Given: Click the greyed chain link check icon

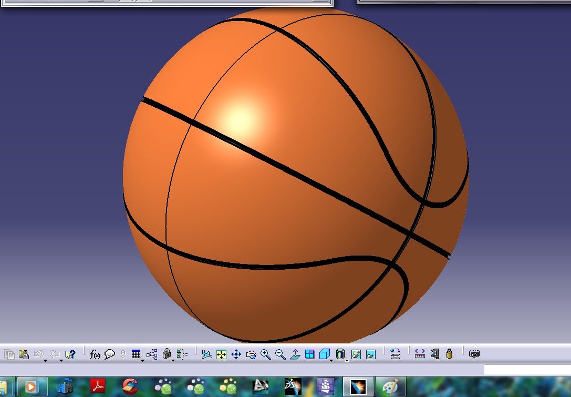Looking at the screenshot, I should [123, 354].
